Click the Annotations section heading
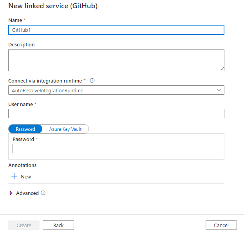Viewport: 244px width, 235px height. point(22,165)
